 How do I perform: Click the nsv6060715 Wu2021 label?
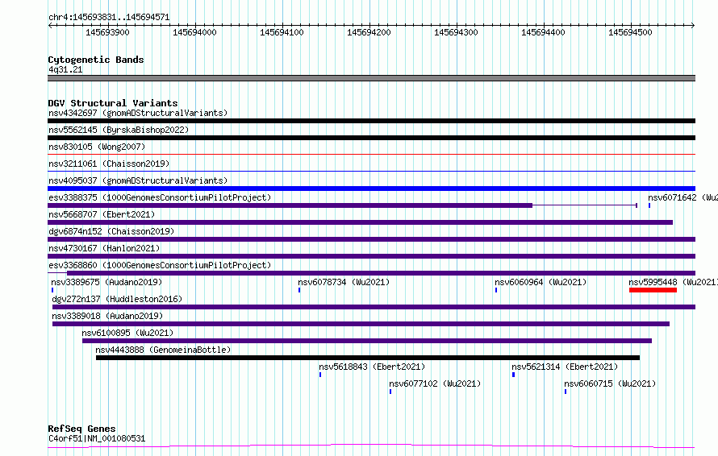pyautogui.click(x=610, y=383)
